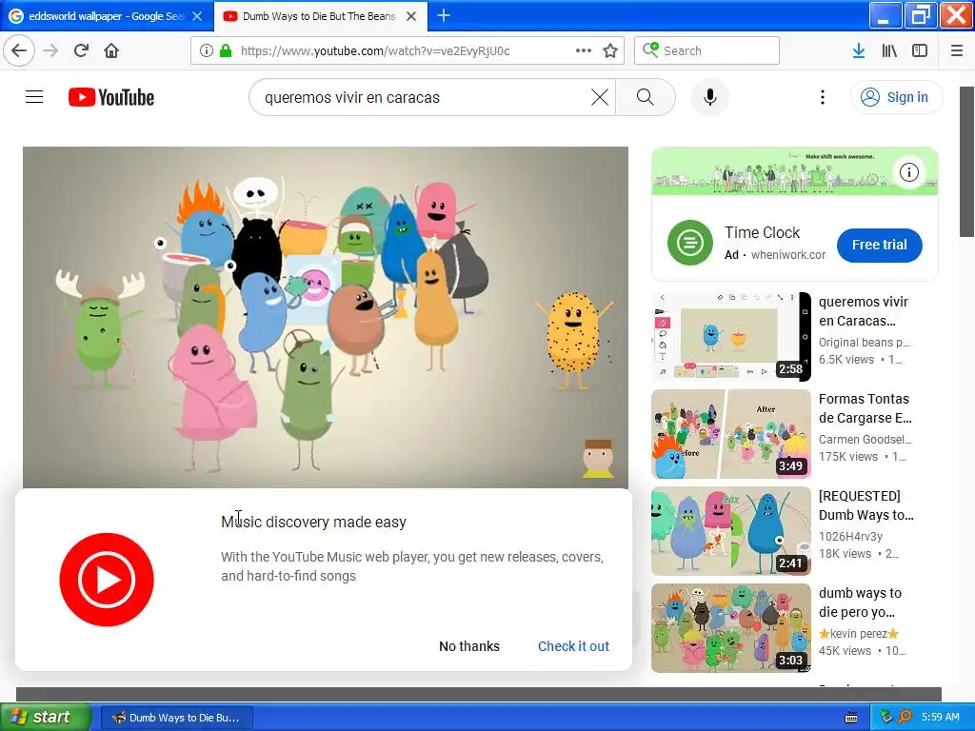Screen dimensions: 975x731
Task: Click the Firefox search box
Action: tap(707, 50)
